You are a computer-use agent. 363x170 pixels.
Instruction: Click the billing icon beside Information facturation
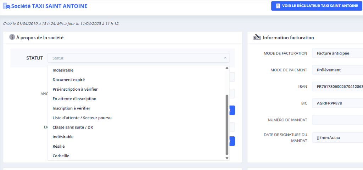[x=257, y=37]
